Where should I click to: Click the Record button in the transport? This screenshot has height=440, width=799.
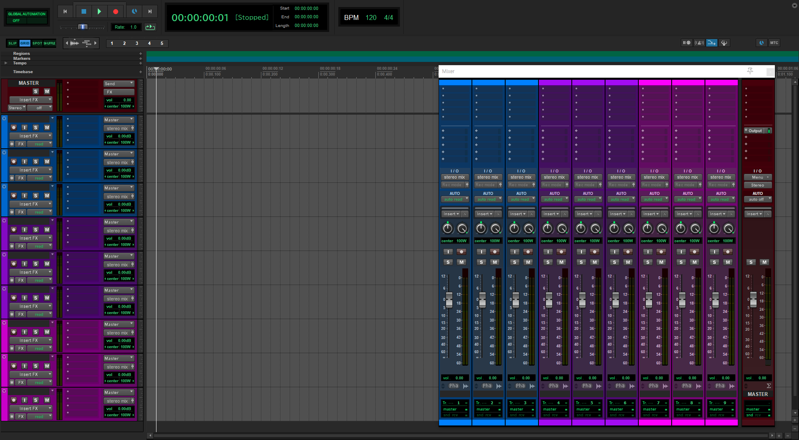point(116,11)
